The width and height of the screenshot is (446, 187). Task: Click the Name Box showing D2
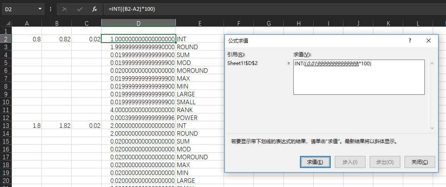(x=19, y=9)
